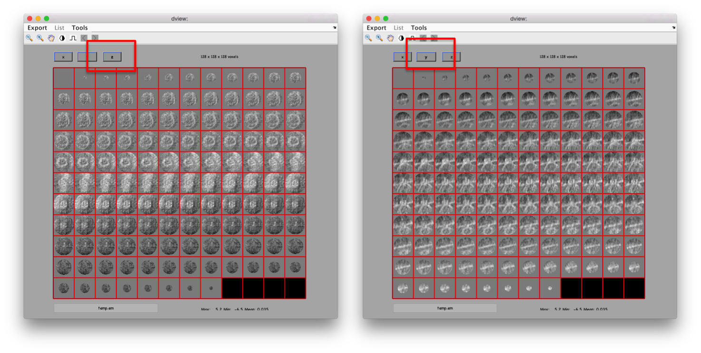
Task: Expand the Tools menu in right window
Action: click(x=419, y=28)
